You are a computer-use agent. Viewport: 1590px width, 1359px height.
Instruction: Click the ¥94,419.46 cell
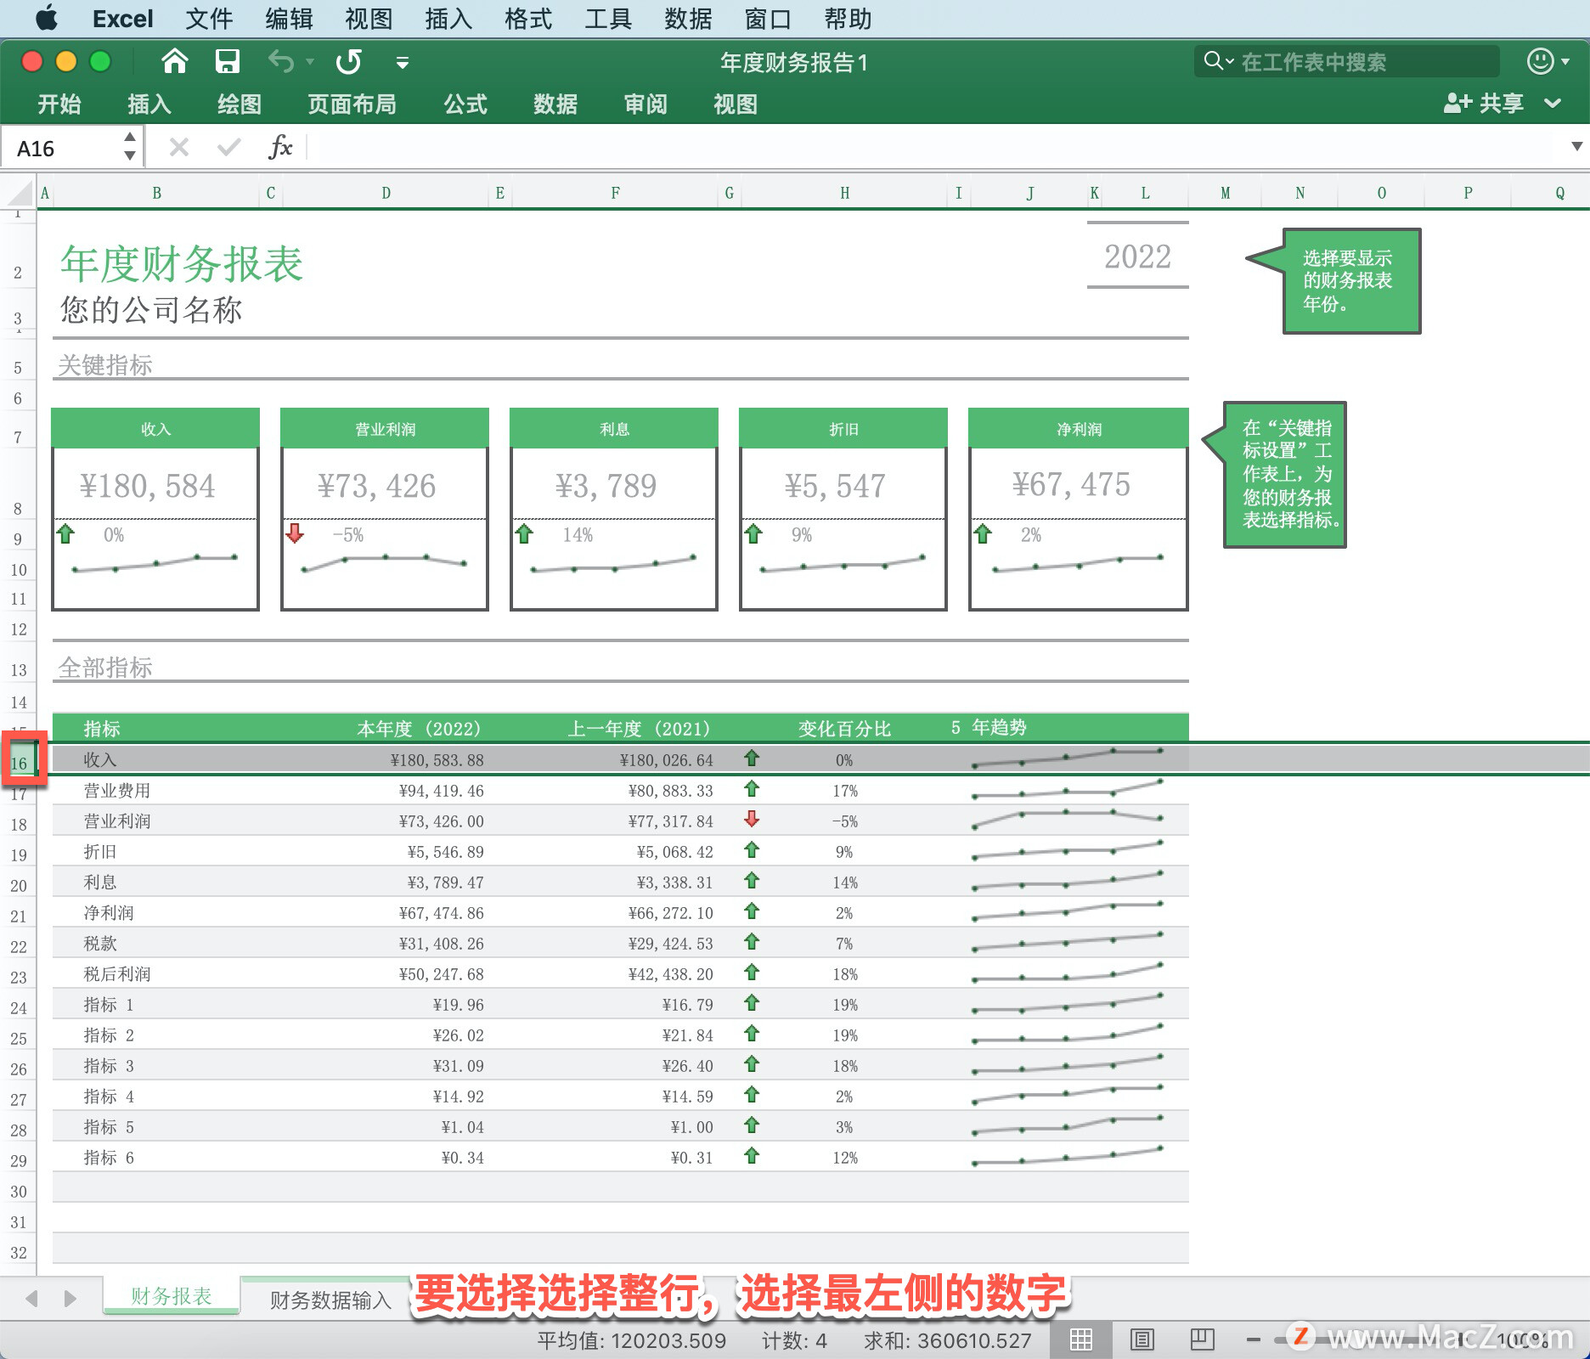[442, 791]
